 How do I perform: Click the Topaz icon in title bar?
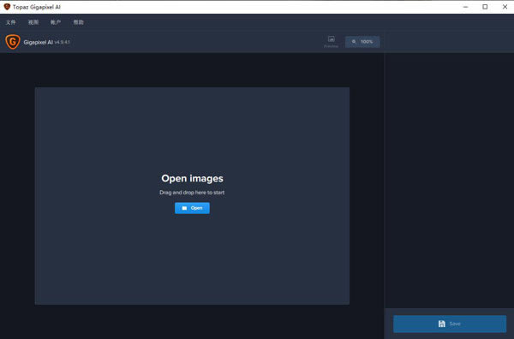click(7, 7)
